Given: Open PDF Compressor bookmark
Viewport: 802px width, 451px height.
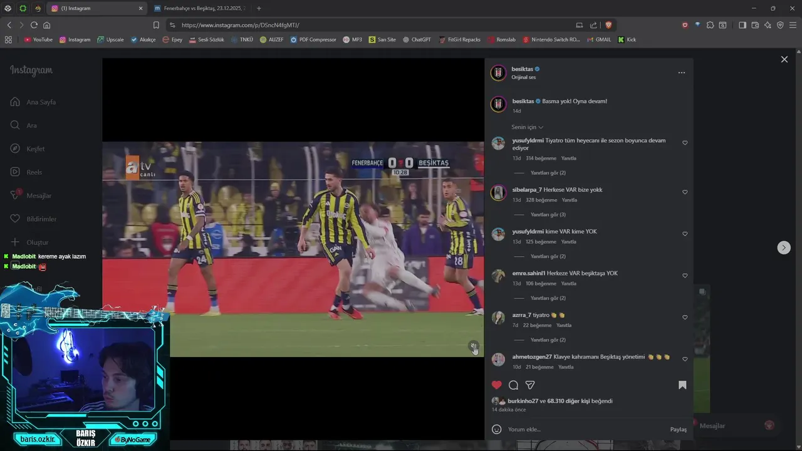Looking at the screenshot, I should click(313, 39).
